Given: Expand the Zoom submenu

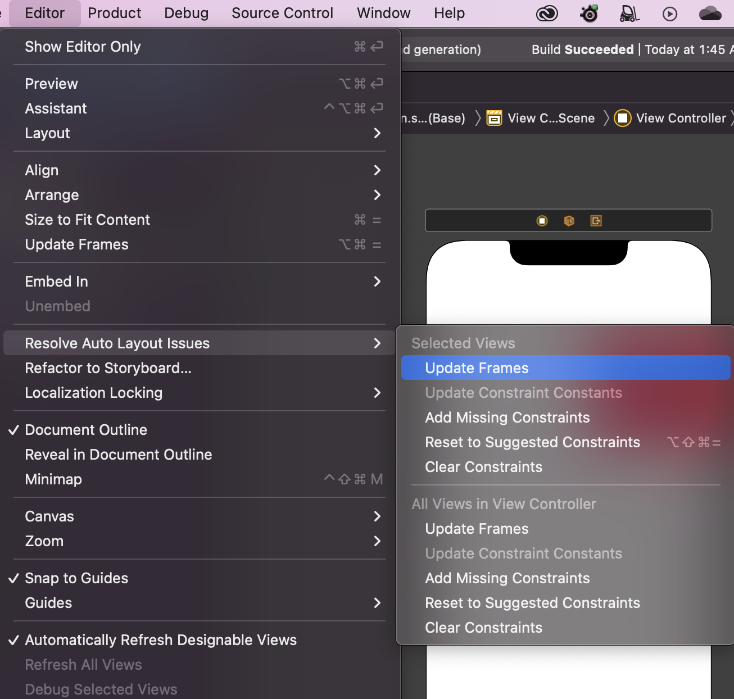Looking at the screenshot, I should (200, 541).
